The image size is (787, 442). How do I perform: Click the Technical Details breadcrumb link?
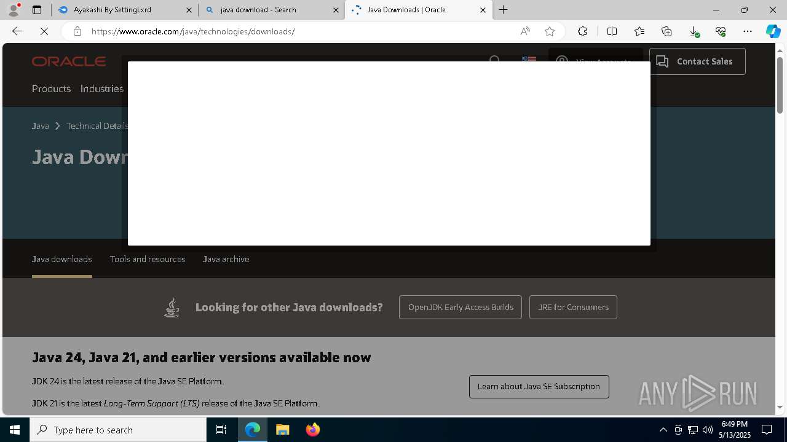97,126
